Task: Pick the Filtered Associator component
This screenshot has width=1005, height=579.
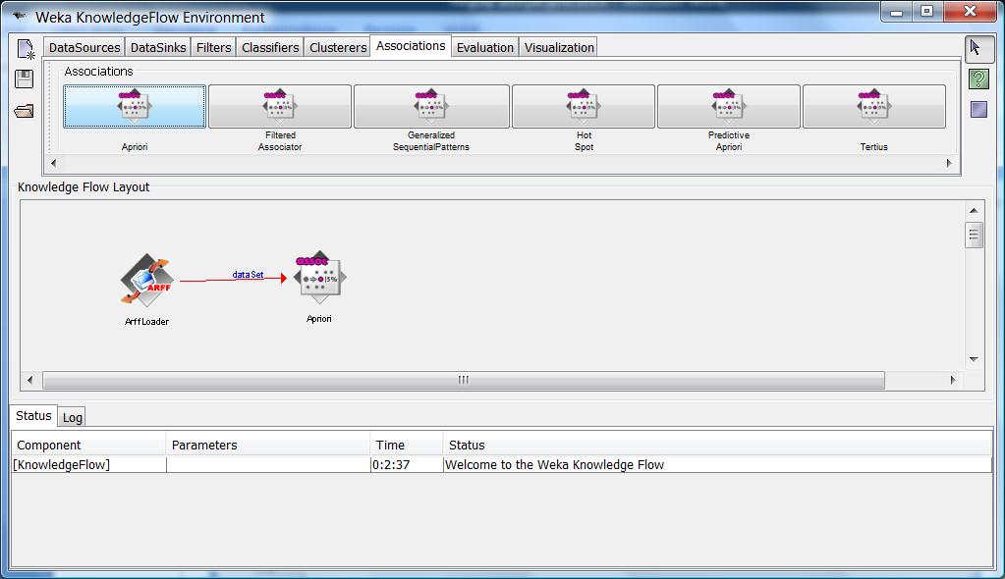Action: tap(280, 106)
